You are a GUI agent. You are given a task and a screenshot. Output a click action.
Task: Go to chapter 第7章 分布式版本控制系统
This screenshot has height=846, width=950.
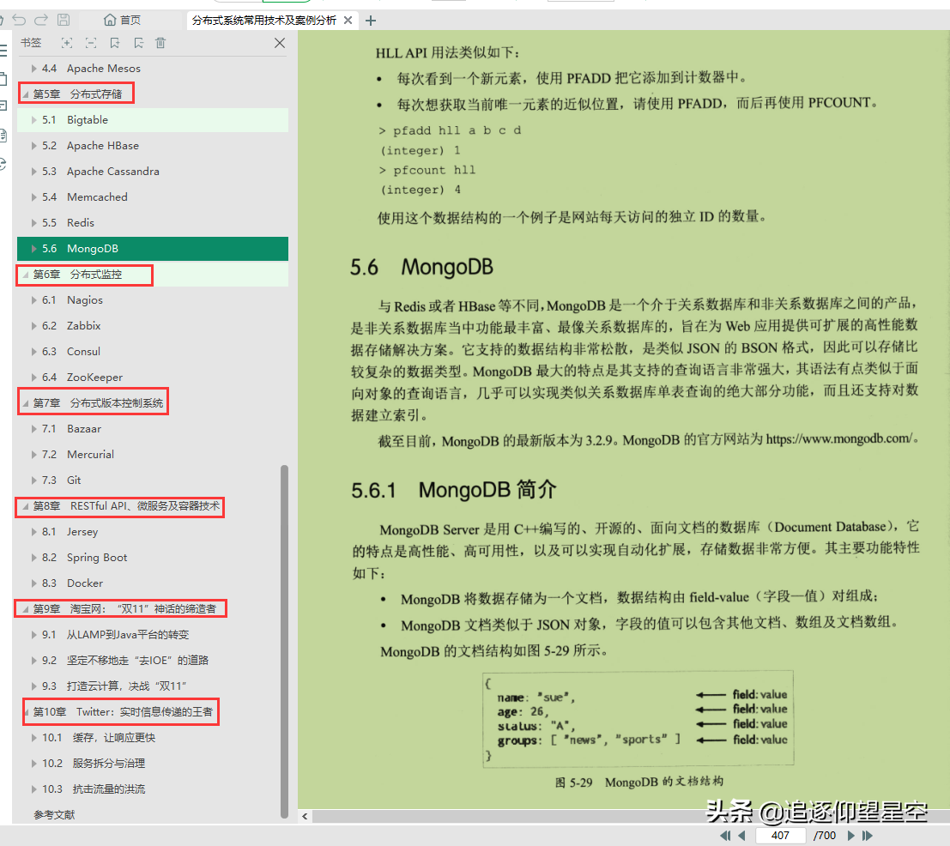98,402
